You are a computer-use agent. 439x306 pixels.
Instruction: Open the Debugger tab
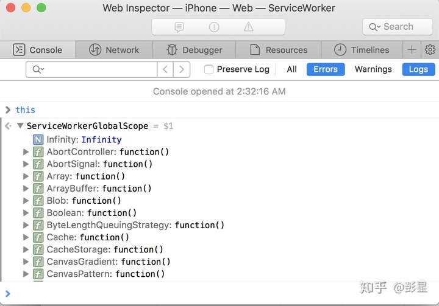(194, 50)
